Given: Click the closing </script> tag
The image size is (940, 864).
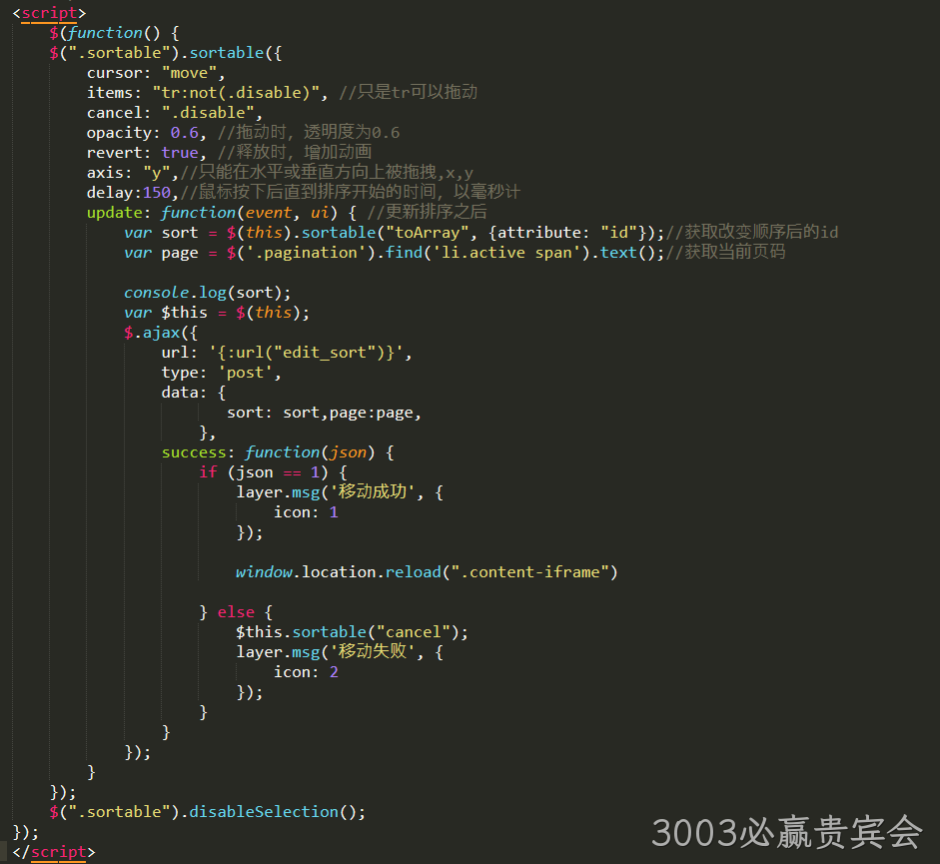Looking at the screenshot, I should 54,852.
